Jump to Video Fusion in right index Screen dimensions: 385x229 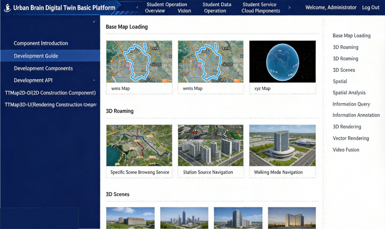[x=346, y=150]
